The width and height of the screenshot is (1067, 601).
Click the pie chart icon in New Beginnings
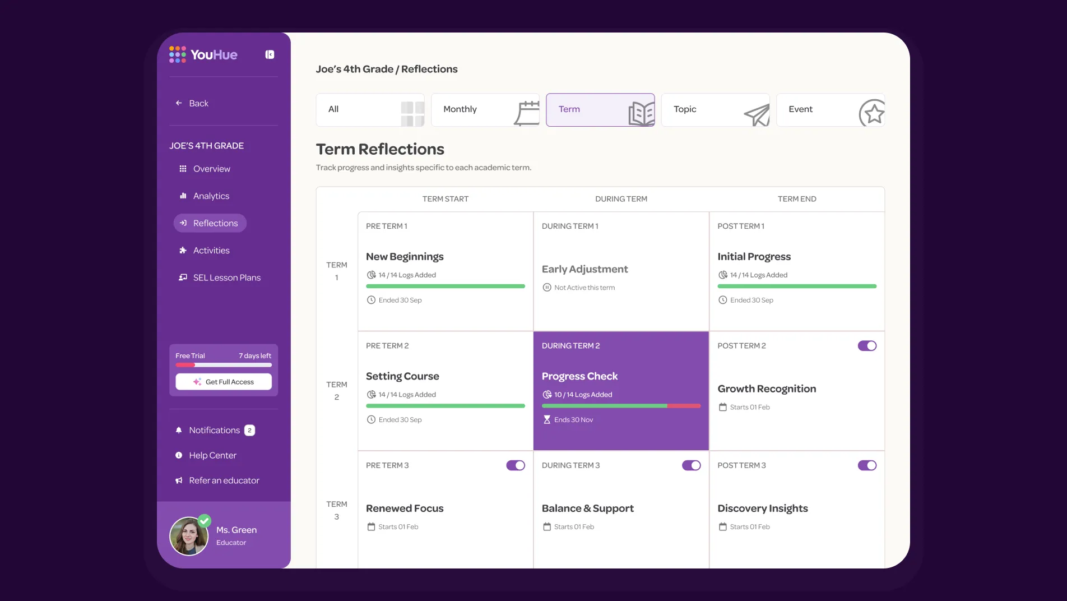(371, 275)
